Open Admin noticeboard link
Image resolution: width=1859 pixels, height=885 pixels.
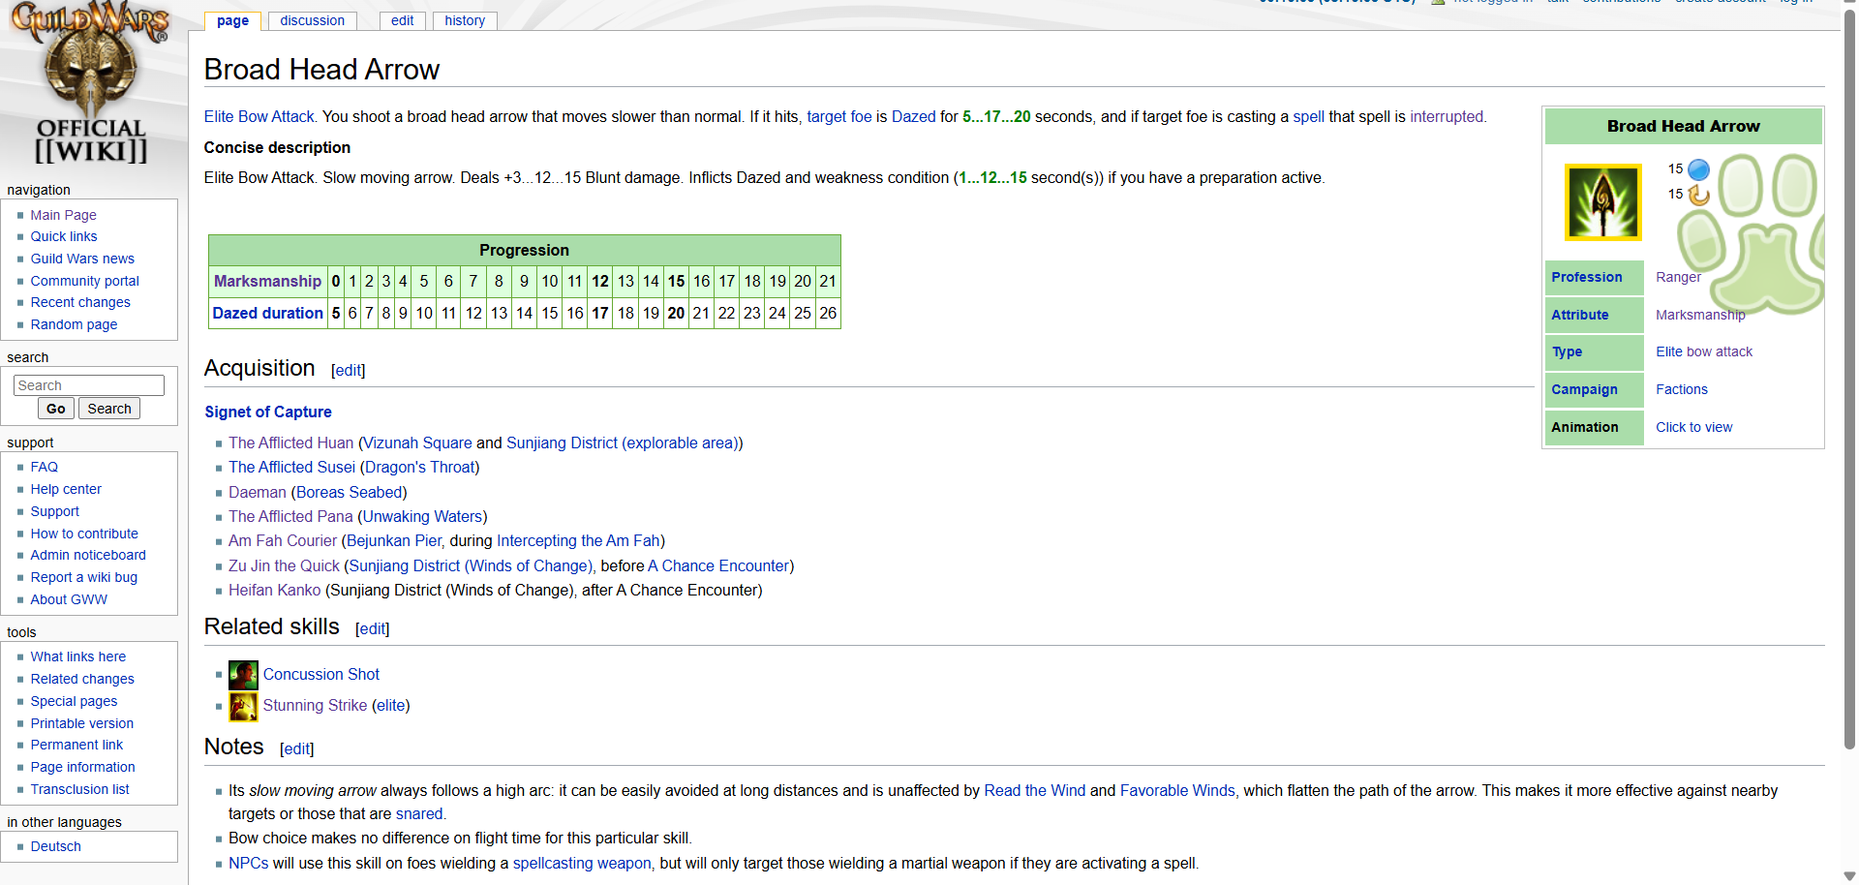(88, 555)
